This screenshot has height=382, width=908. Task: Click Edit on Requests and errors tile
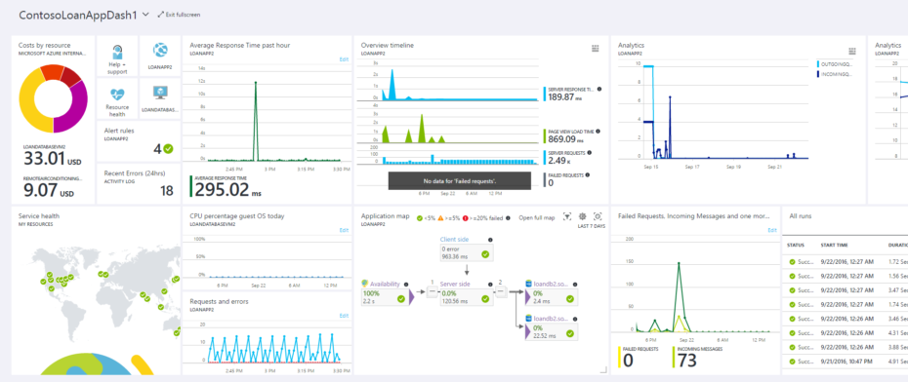[344, 316]
